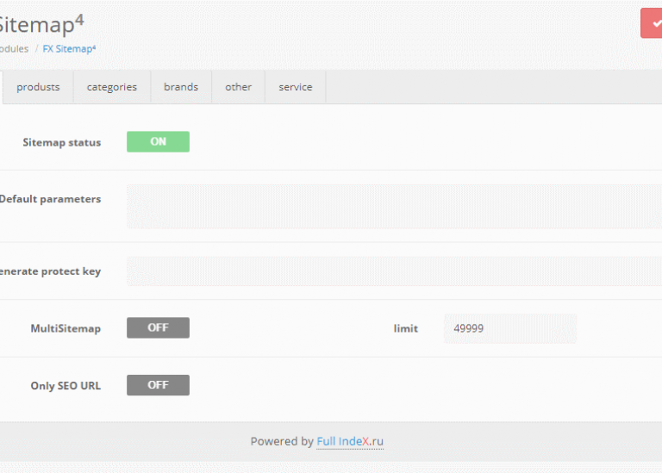This screenshot has height=473, width=662.
Task: Click the Powered by footer text
Action: (282, 441)
